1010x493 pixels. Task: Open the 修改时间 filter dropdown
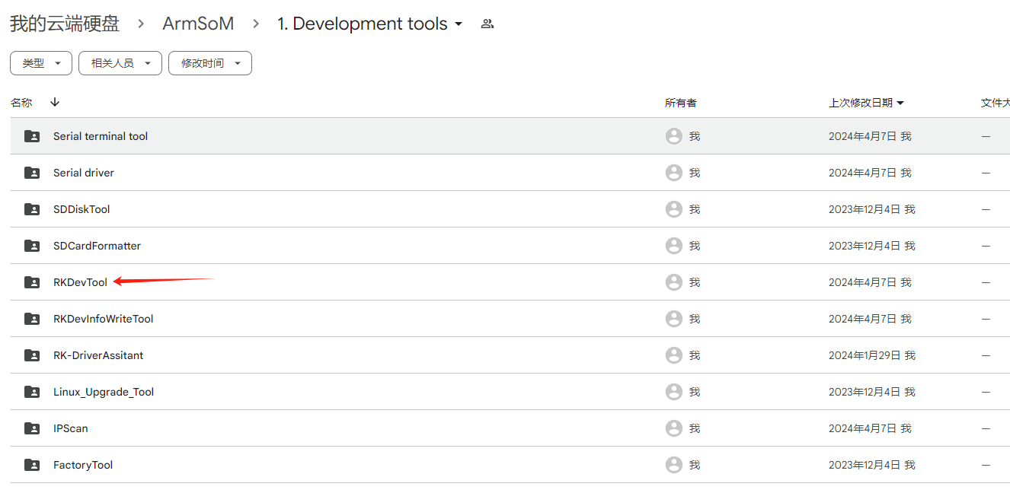[209, 63]
